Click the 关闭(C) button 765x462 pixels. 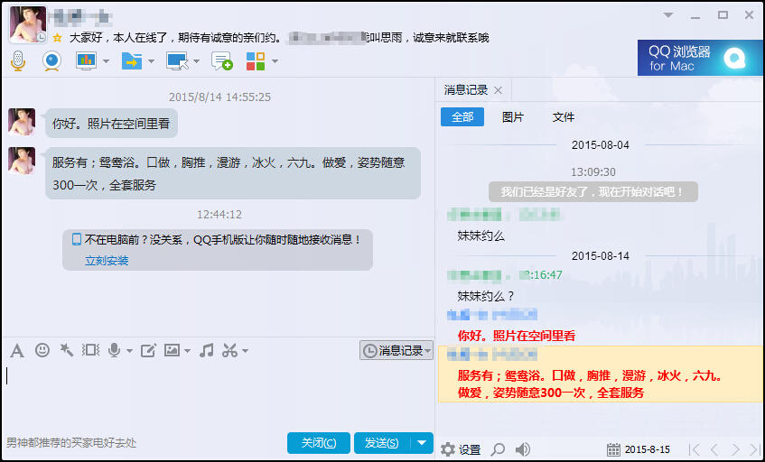click(319, 443)
